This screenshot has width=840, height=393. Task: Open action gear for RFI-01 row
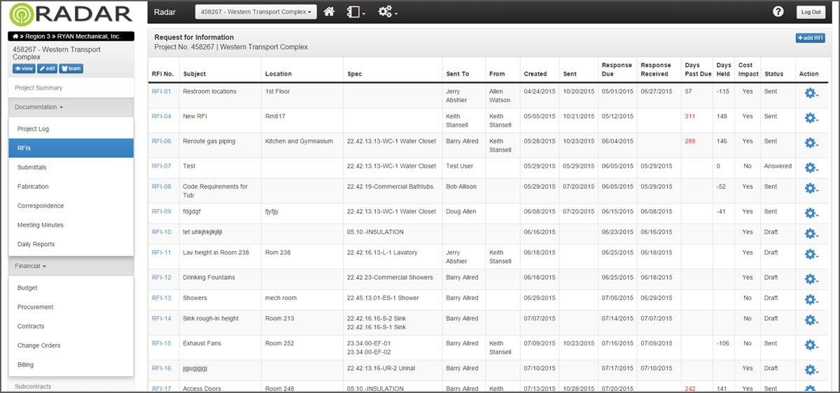[811, 94]
